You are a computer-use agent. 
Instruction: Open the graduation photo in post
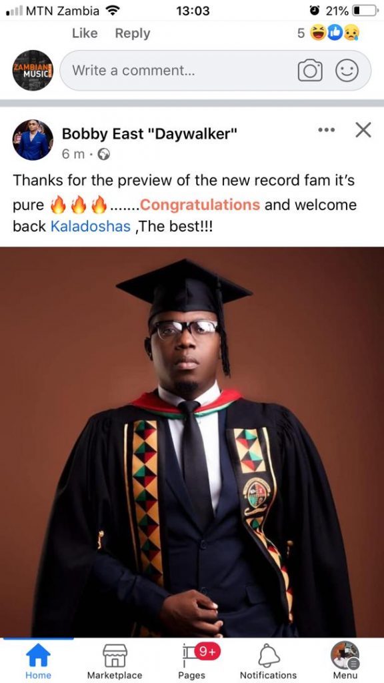tap(192, 442)
